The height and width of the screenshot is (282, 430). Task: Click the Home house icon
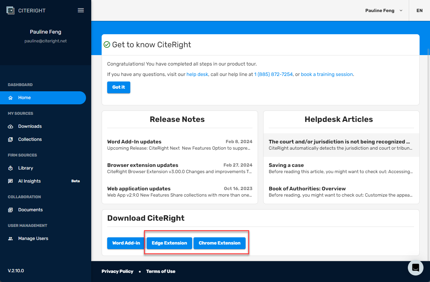tap(10, 98)
